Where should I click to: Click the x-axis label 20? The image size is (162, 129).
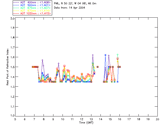157,119
